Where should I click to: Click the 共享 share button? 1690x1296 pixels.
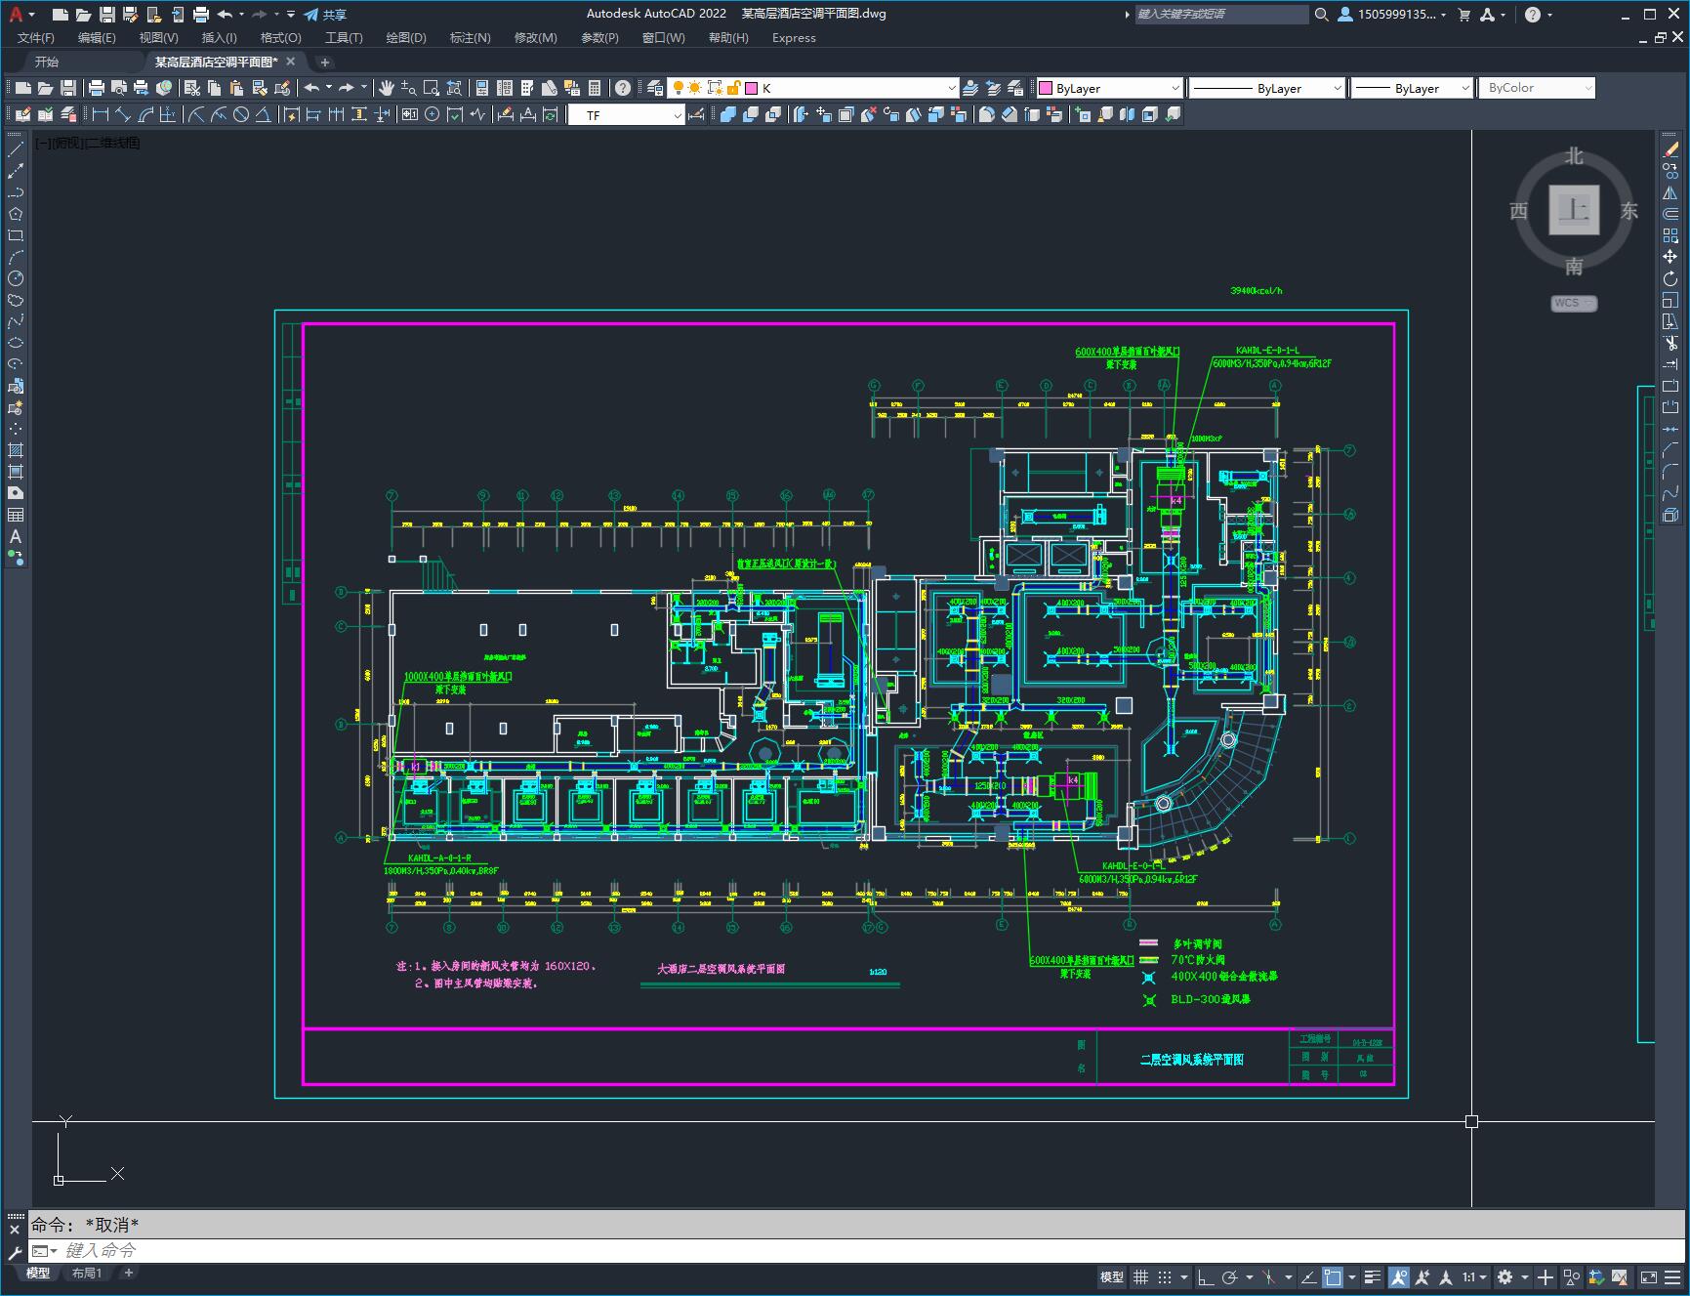click(x=325, y=15)
